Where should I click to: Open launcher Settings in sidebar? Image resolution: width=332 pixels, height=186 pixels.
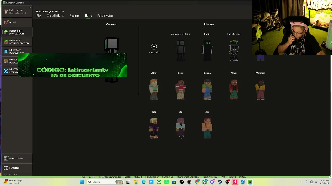[x=17, y=168]
